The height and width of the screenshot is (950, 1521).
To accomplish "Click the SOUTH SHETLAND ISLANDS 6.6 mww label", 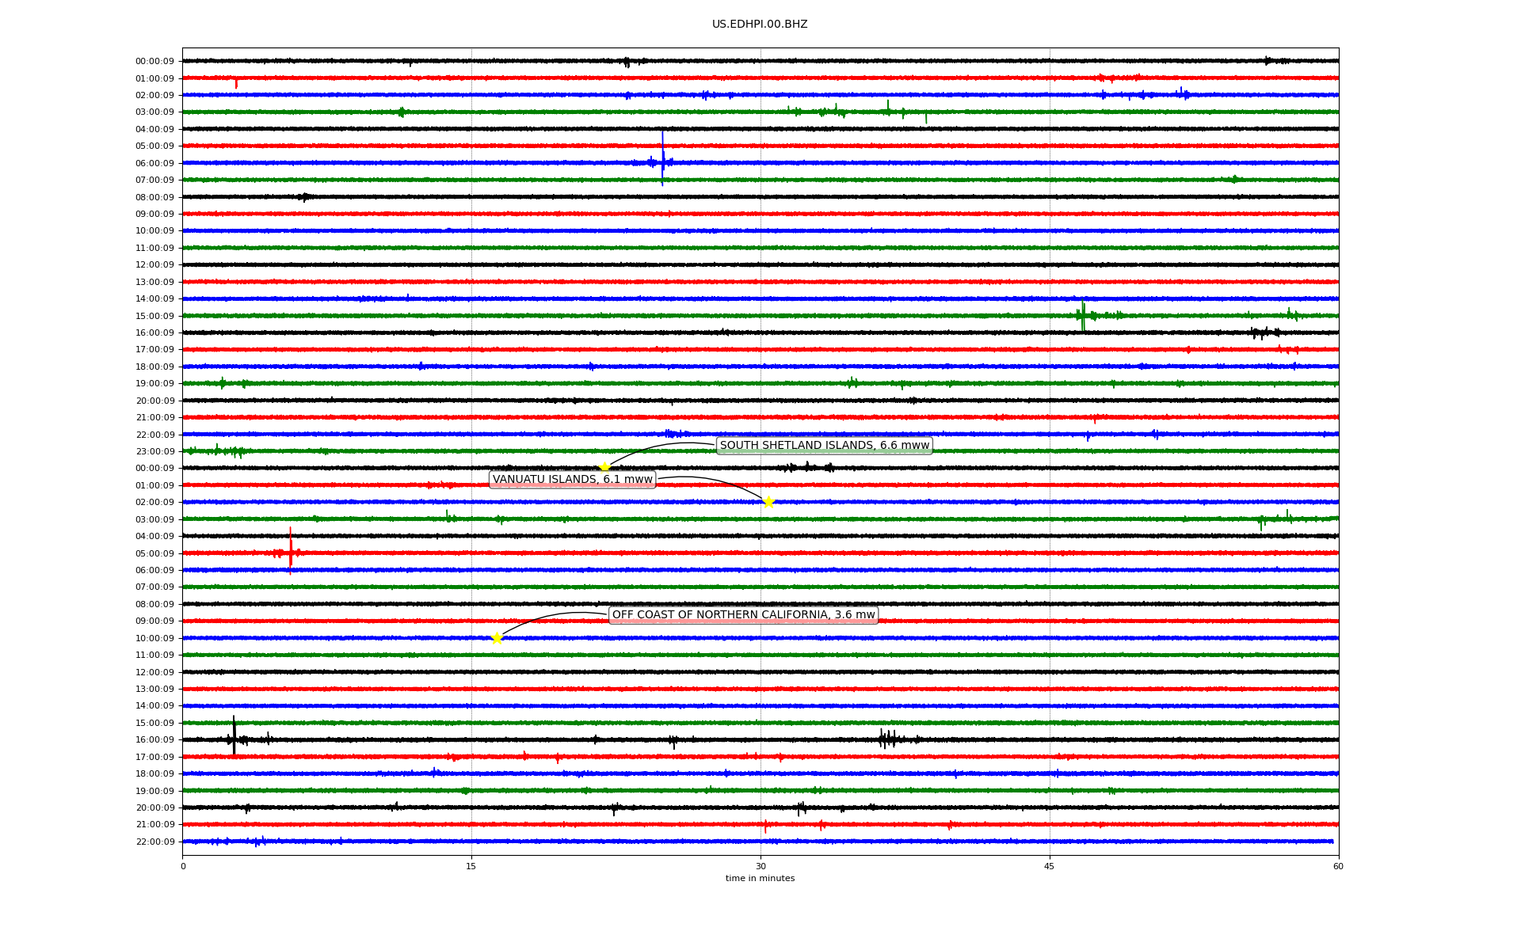I will (824, 446).
